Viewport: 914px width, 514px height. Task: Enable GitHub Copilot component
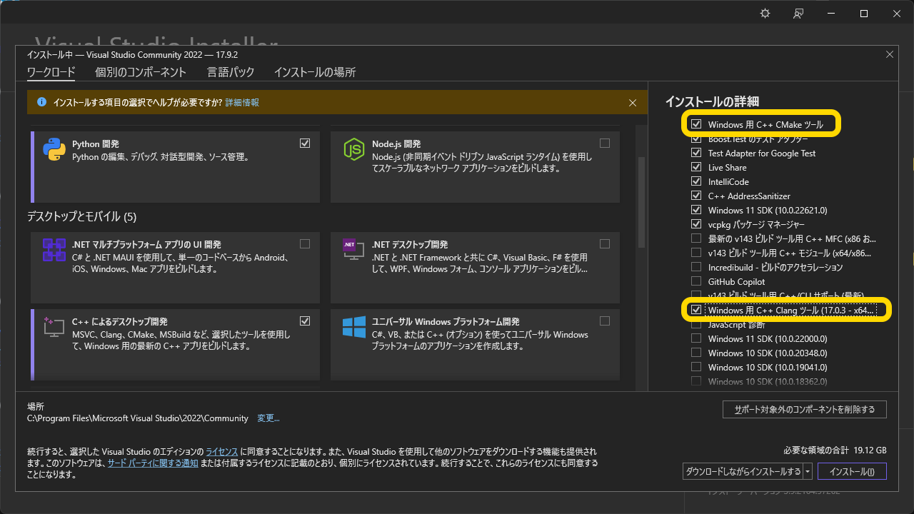(x=696, y=281)
